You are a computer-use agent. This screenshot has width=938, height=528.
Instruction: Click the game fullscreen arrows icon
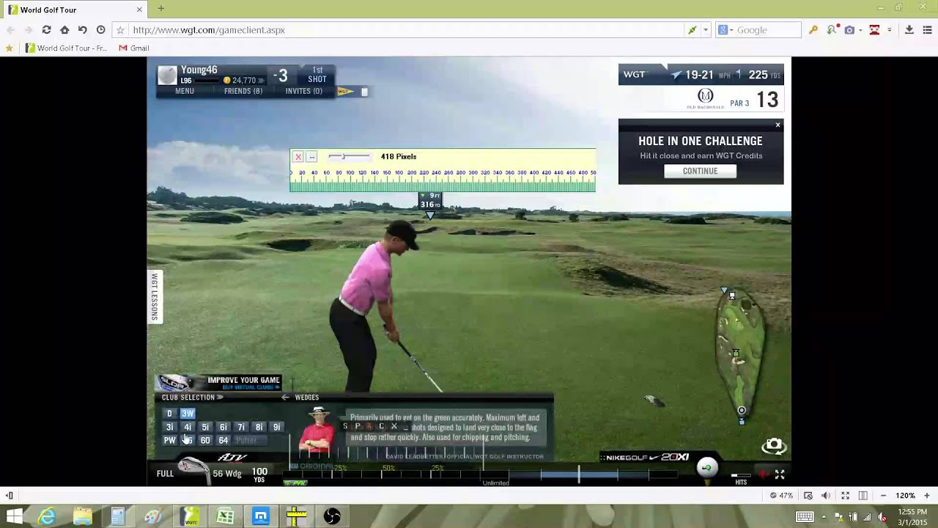point(780,474)
